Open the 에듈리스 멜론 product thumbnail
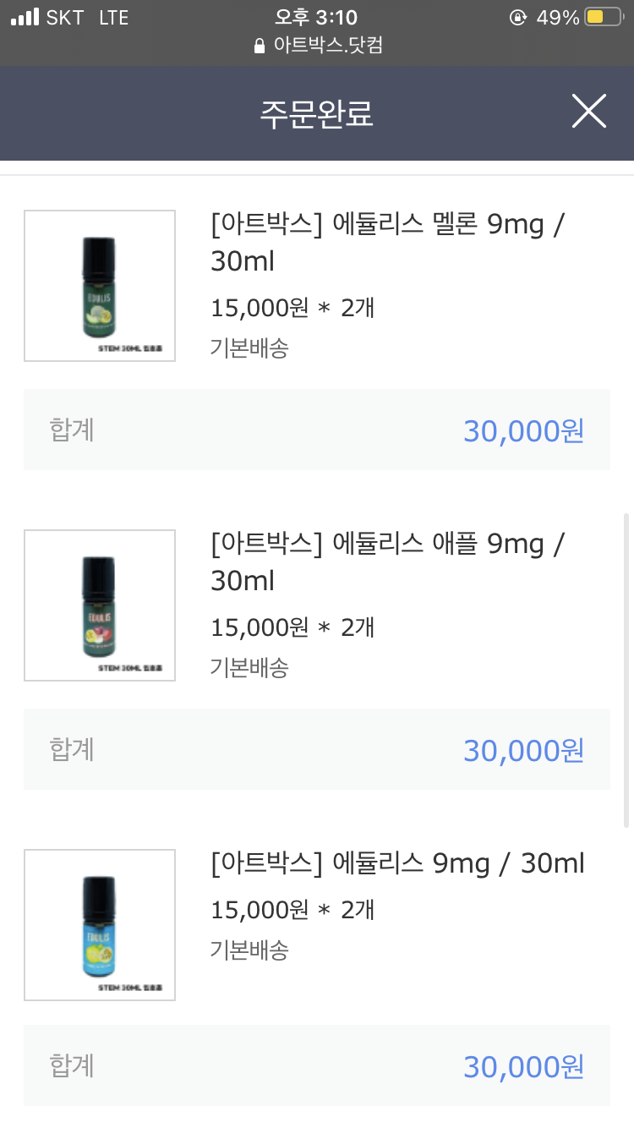634x1128 pixels. point(100,286)
